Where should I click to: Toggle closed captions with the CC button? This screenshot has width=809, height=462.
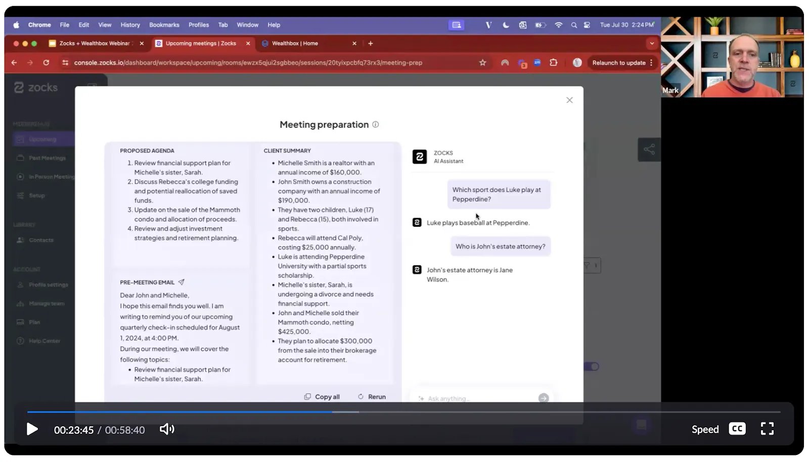737,429
